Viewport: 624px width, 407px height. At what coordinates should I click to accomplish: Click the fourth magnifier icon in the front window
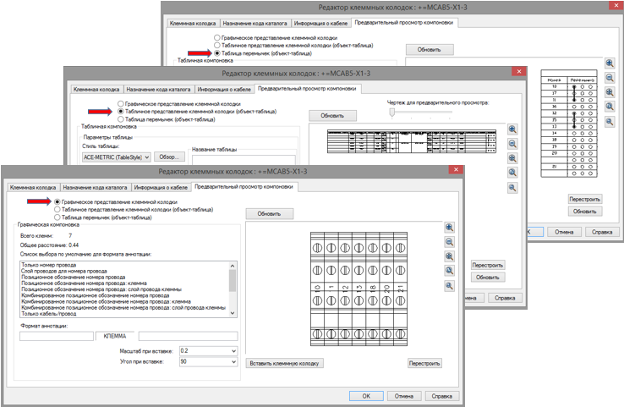tap(449, 271)
